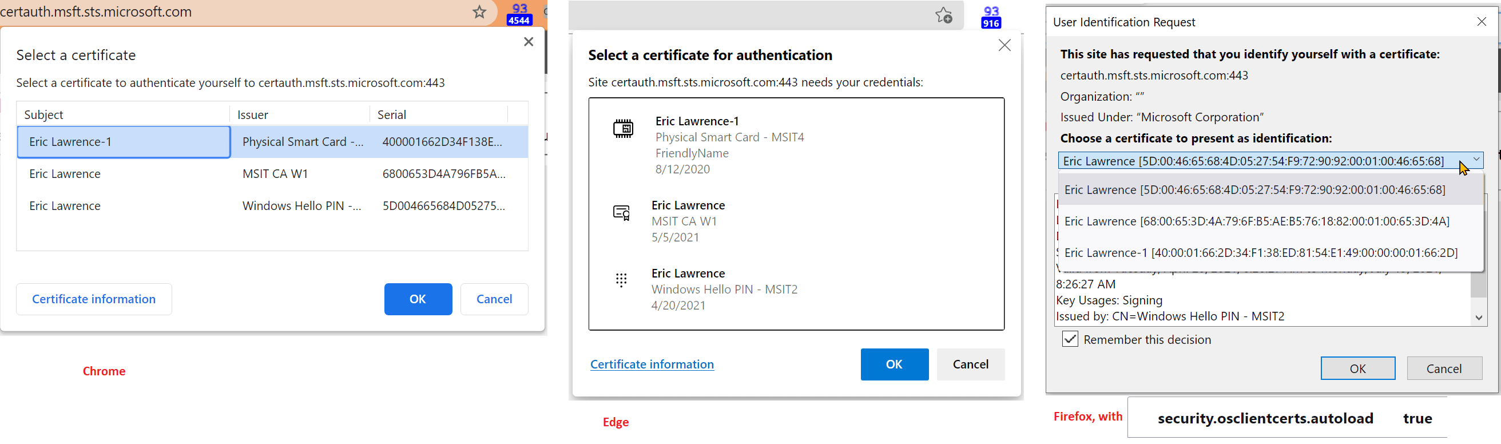
Task: Click the Issued by: CN=Windows Hello PIN line
Action: tap(1170, 316)
